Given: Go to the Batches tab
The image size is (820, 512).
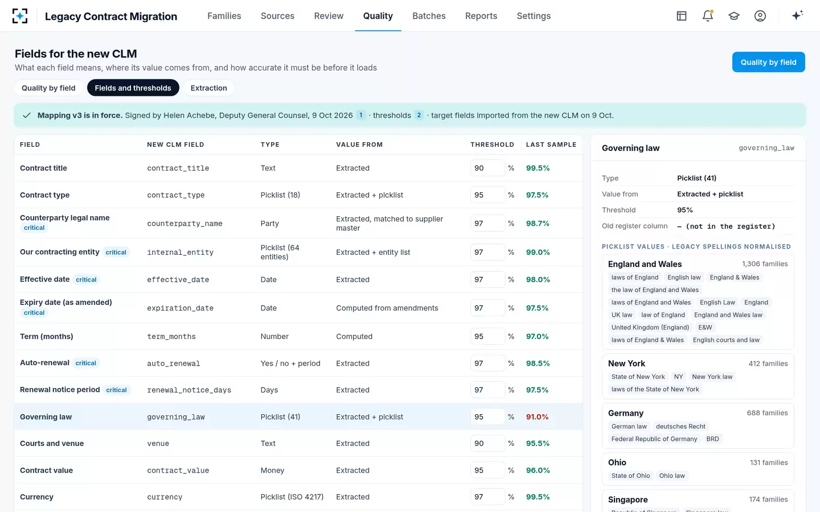Looking at the screenshot, I should click(x=429, y=16).
